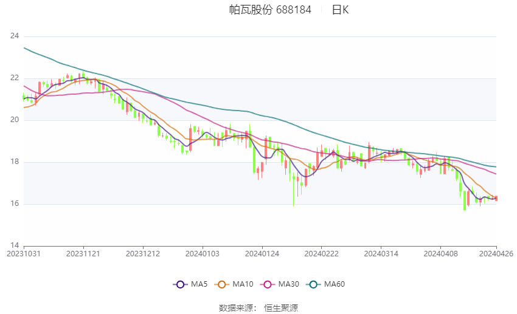Viewport: 517px width, 314px height.
Task: Hide the MA10 line via its label
Action: click(x=243, y=284)
